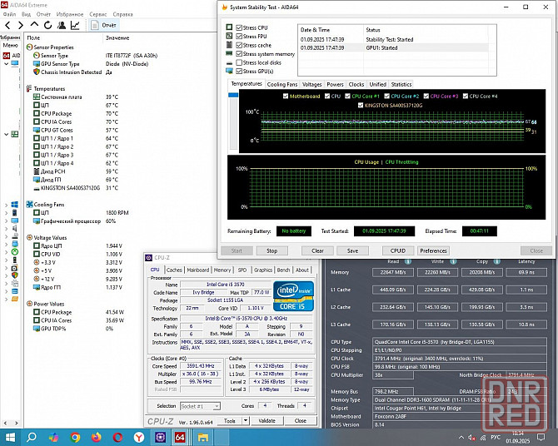The image size is (558, 446).
Task: Open the Сервис menu in AIDA64
Action: [97, 14]
